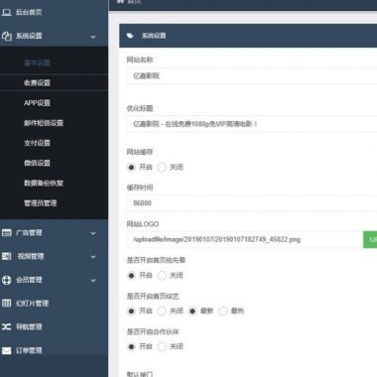Image resolution: width=377 pixels, height=377 pixels.
Task: Click the 系统设置 sidebar label
Action: [29, 36]
